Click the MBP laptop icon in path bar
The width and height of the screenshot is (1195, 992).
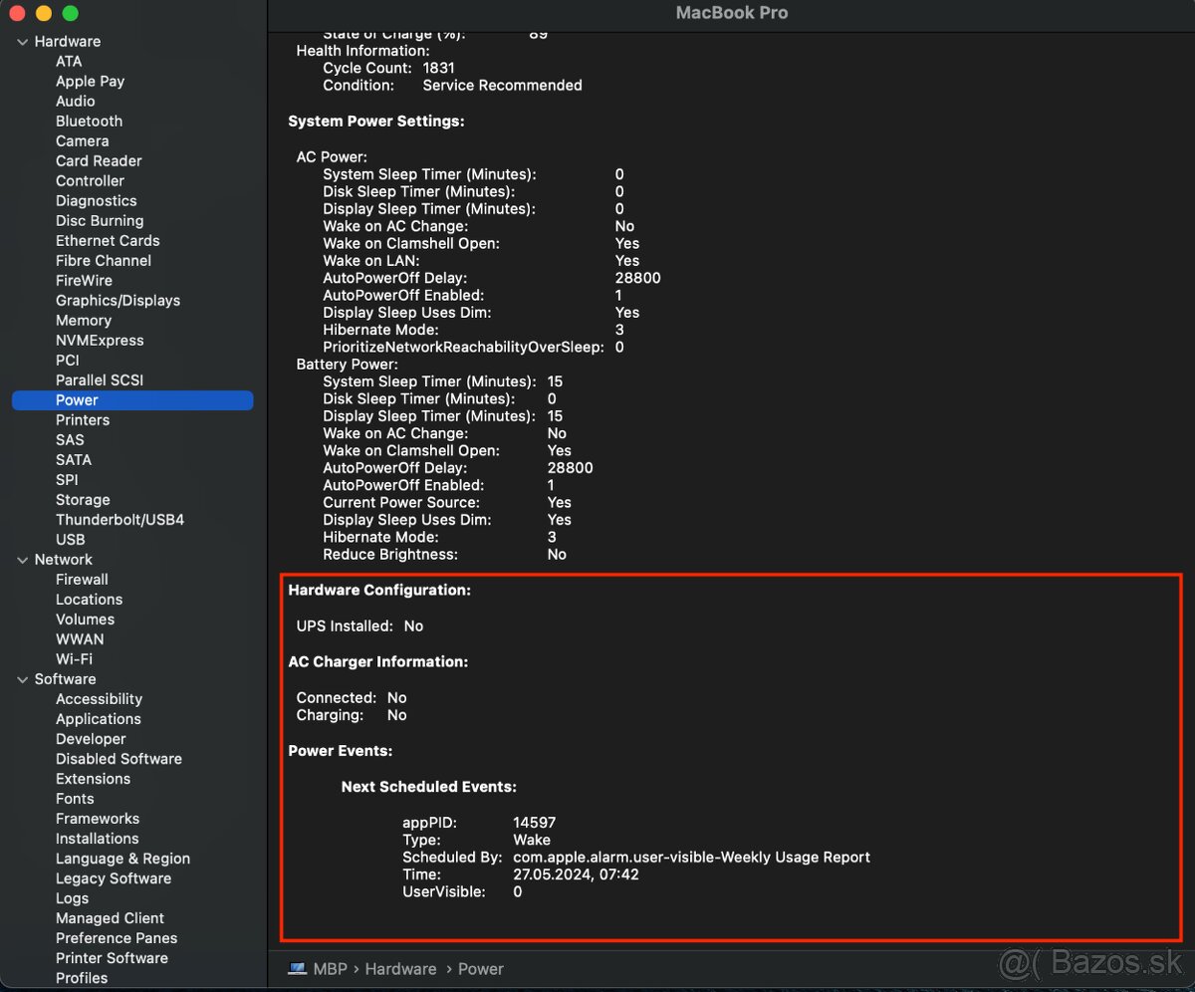297,969
